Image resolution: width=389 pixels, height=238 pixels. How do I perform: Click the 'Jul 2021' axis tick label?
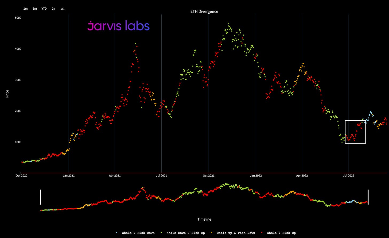(161, 176)
